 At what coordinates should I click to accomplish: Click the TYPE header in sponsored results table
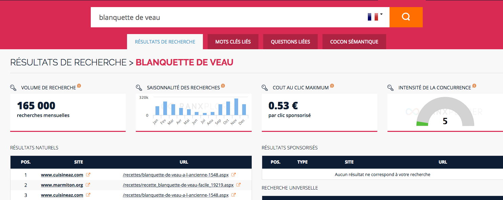[x=302, y=162]
